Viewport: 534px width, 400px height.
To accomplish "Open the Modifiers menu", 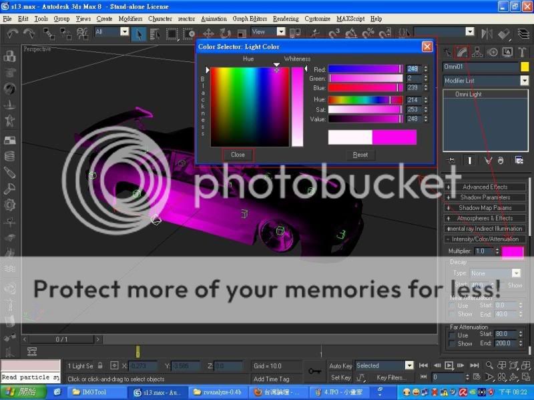I will point(130,19).
